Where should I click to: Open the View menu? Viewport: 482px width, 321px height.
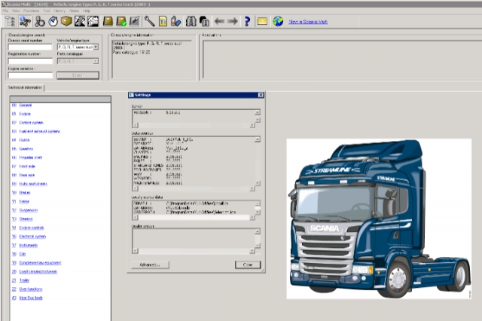point(16,11)
